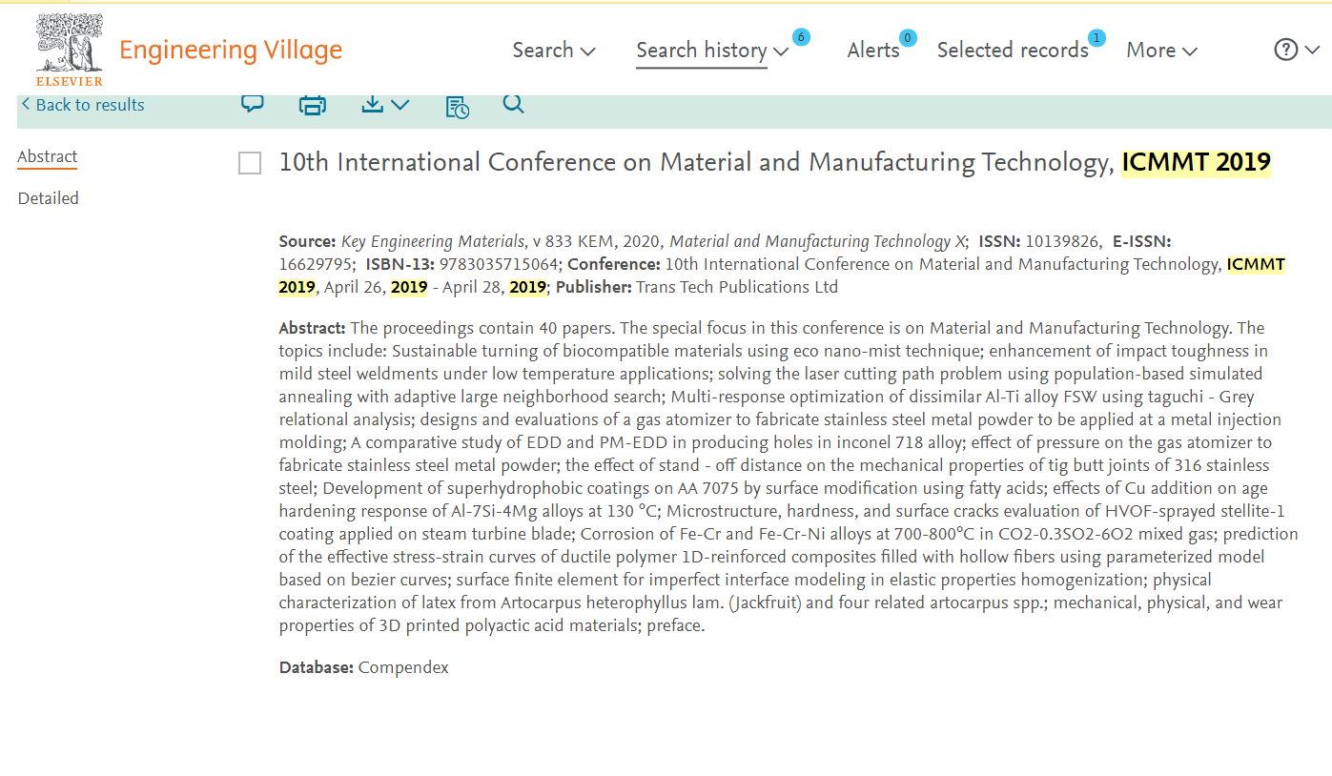Switch to the Abstract tab
Viewport: 1332px width, 776px height.
point(48,157)
